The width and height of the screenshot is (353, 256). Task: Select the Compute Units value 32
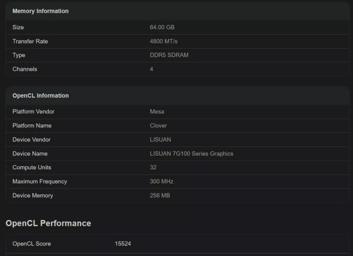pyautogui.click(x=151, y=167)
